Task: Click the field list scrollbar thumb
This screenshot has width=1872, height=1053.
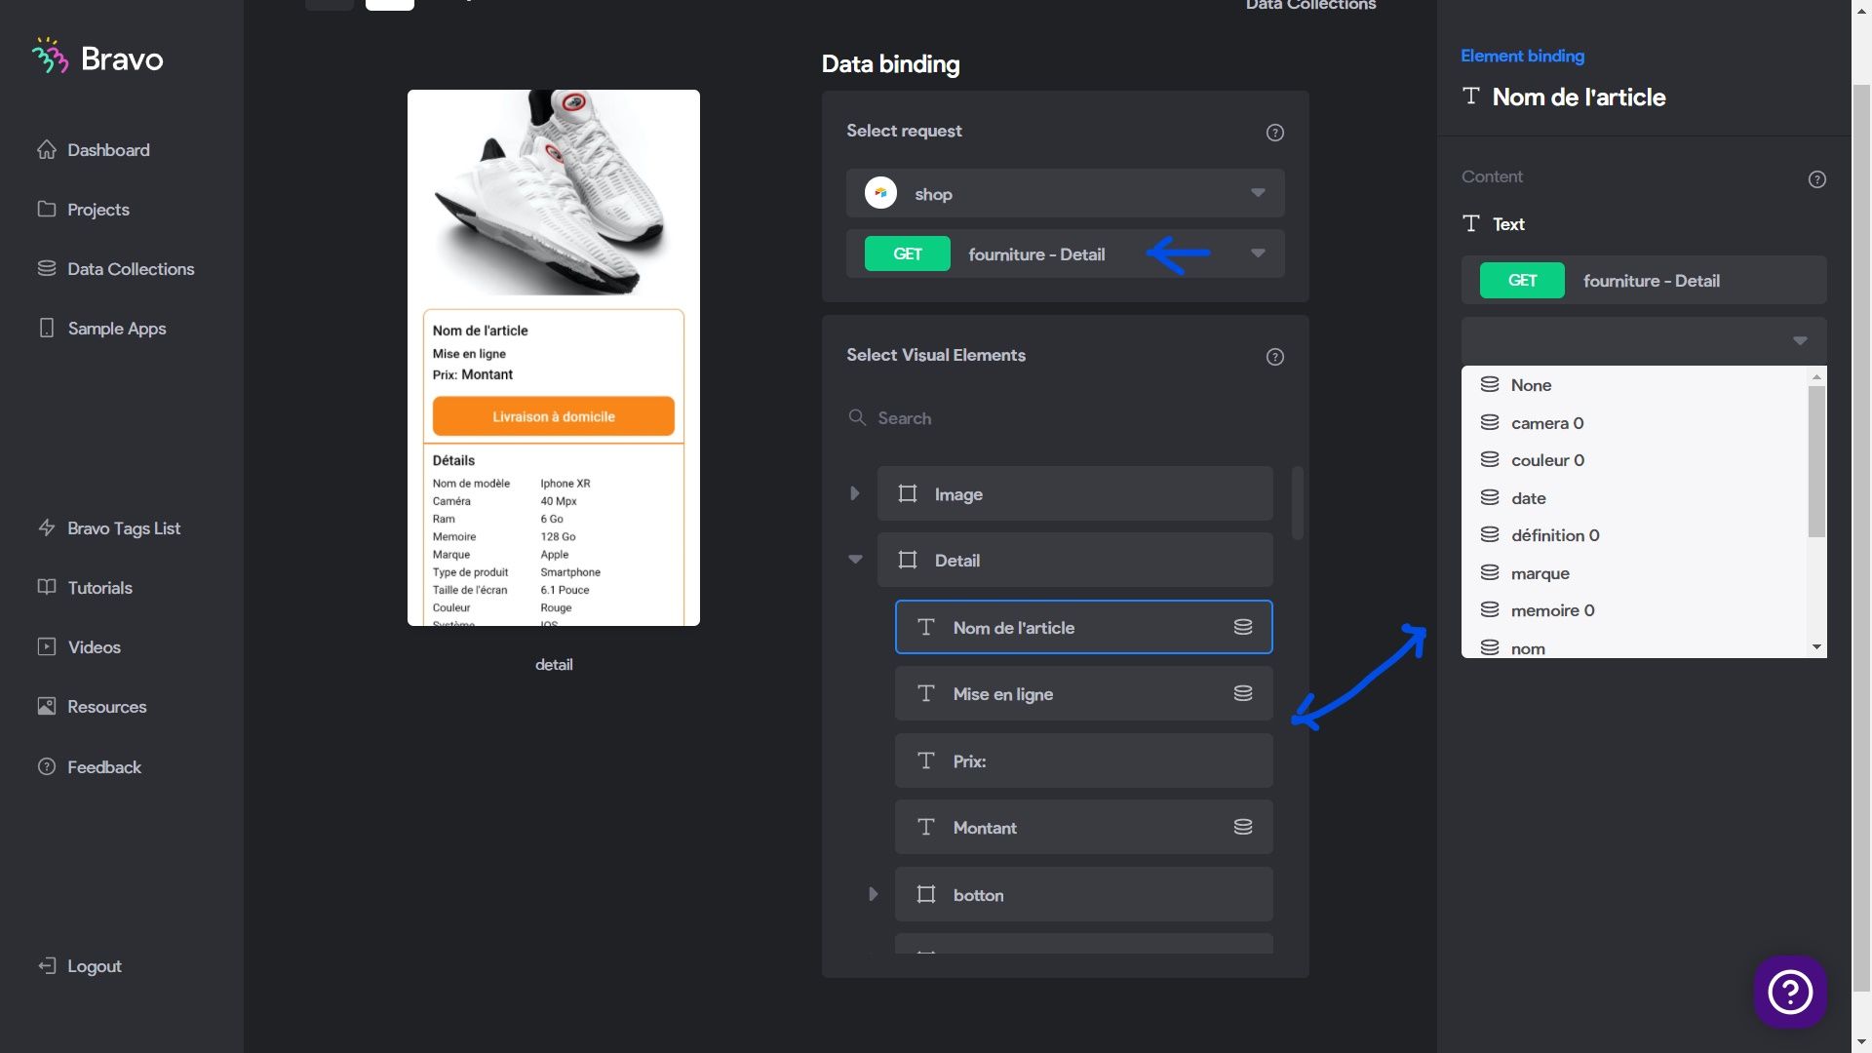Action: tap(1816, 461)
